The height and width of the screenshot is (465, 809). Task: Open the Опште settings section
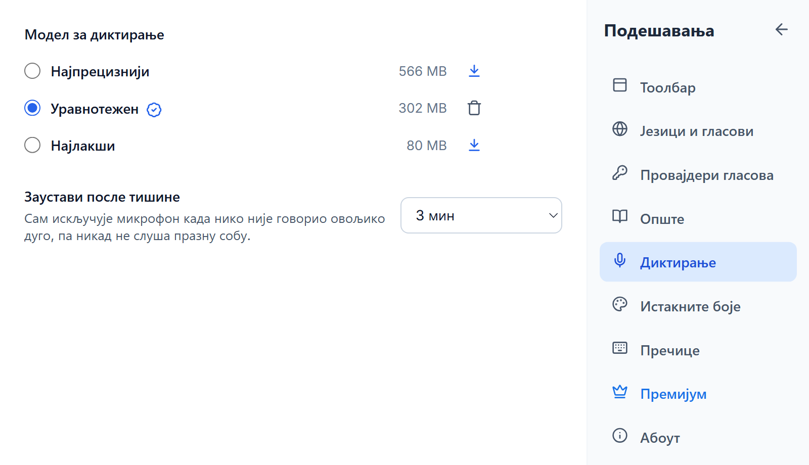tap(698, 218)
